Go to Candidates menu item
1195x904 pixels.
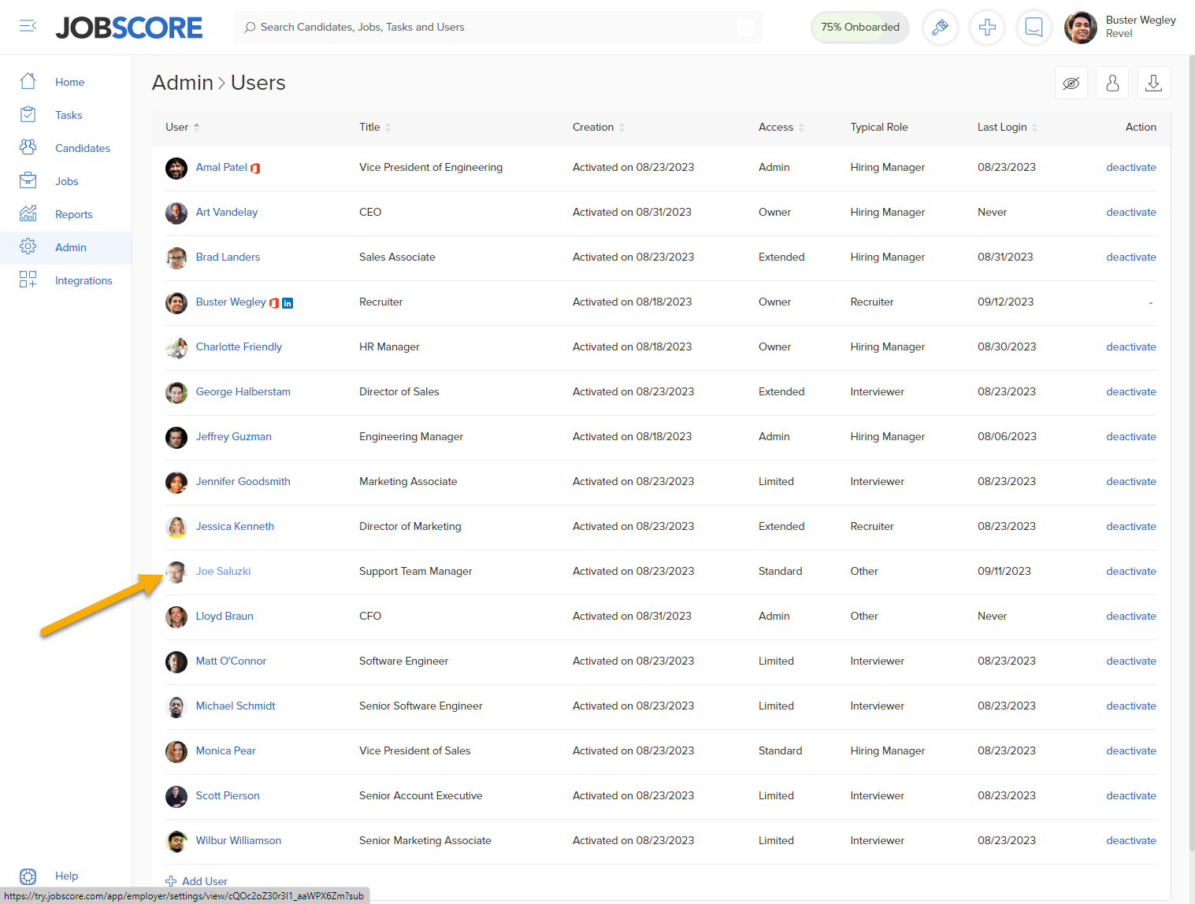[x=83, y=148]
